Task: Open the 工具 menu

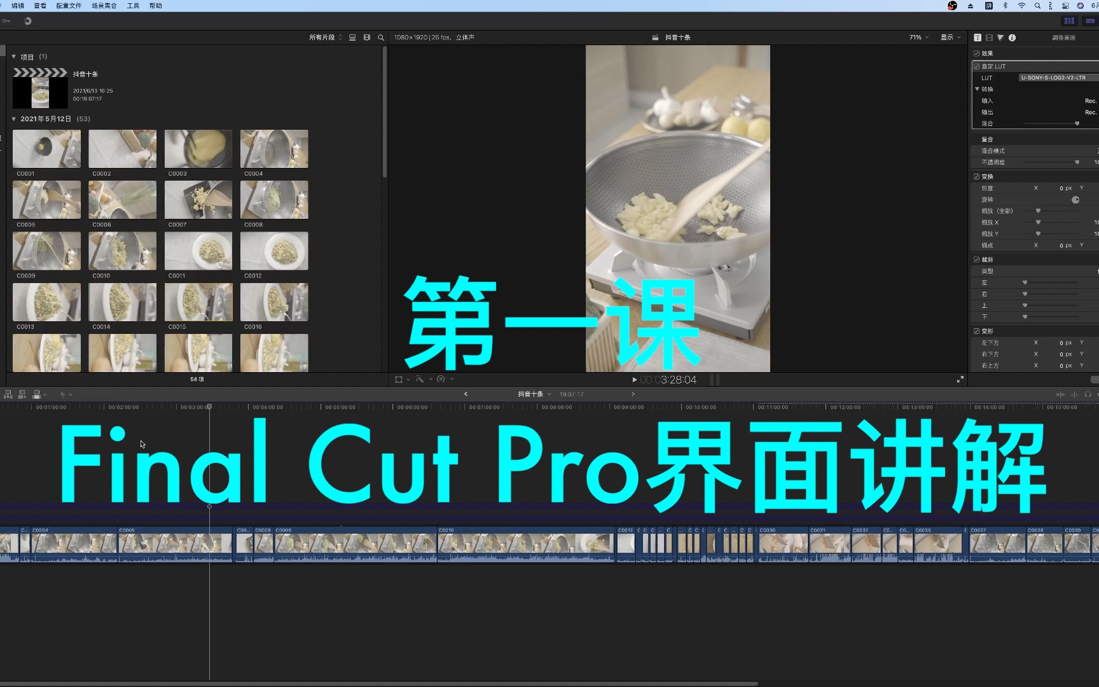Action: click(133, 6)
